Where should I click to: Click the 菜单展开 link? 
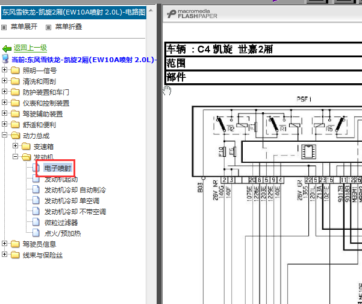point(24,27)
